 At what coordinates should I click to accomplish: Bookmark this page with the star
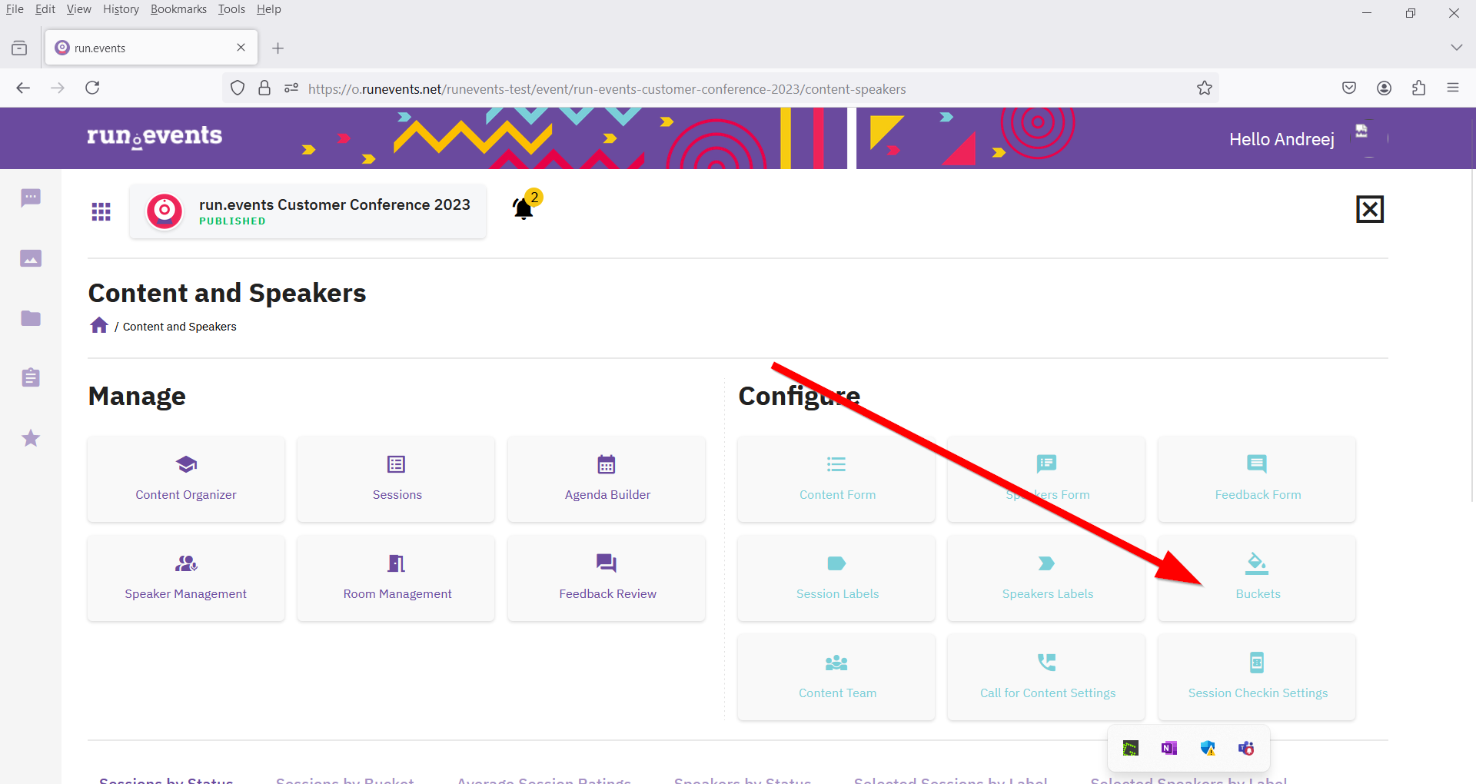(1205, 88)
